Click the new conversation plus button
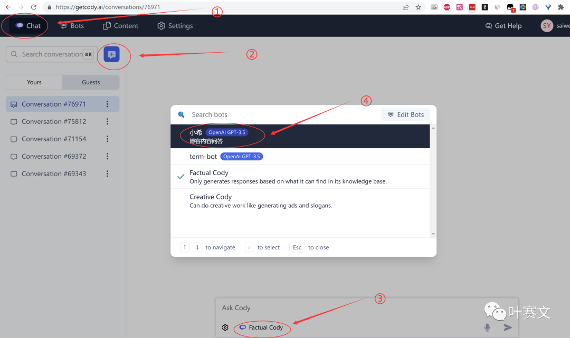Screen dimensions: 570x338 pyautogui.click(x=111, y=54)
